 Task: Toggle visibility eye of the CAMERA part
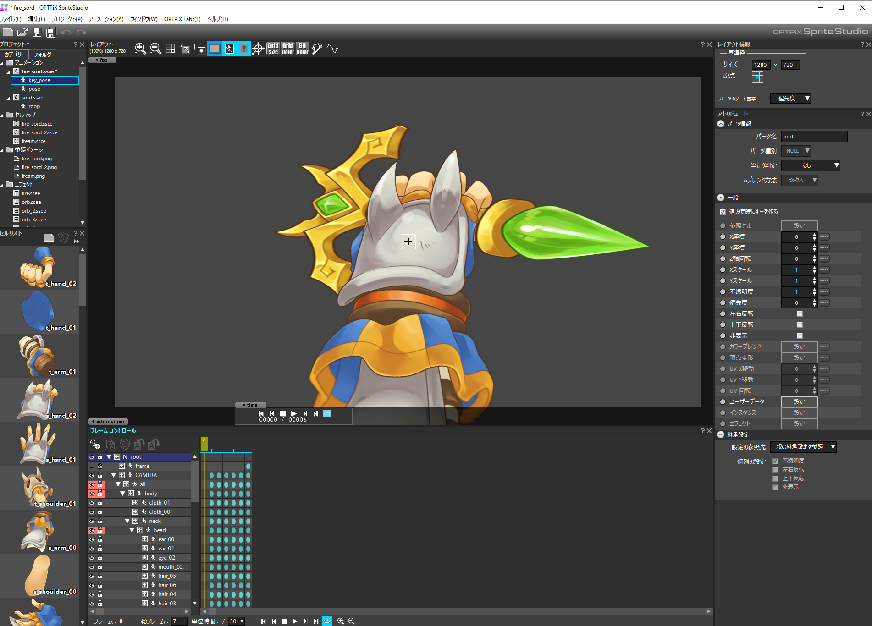coord(92,475)
